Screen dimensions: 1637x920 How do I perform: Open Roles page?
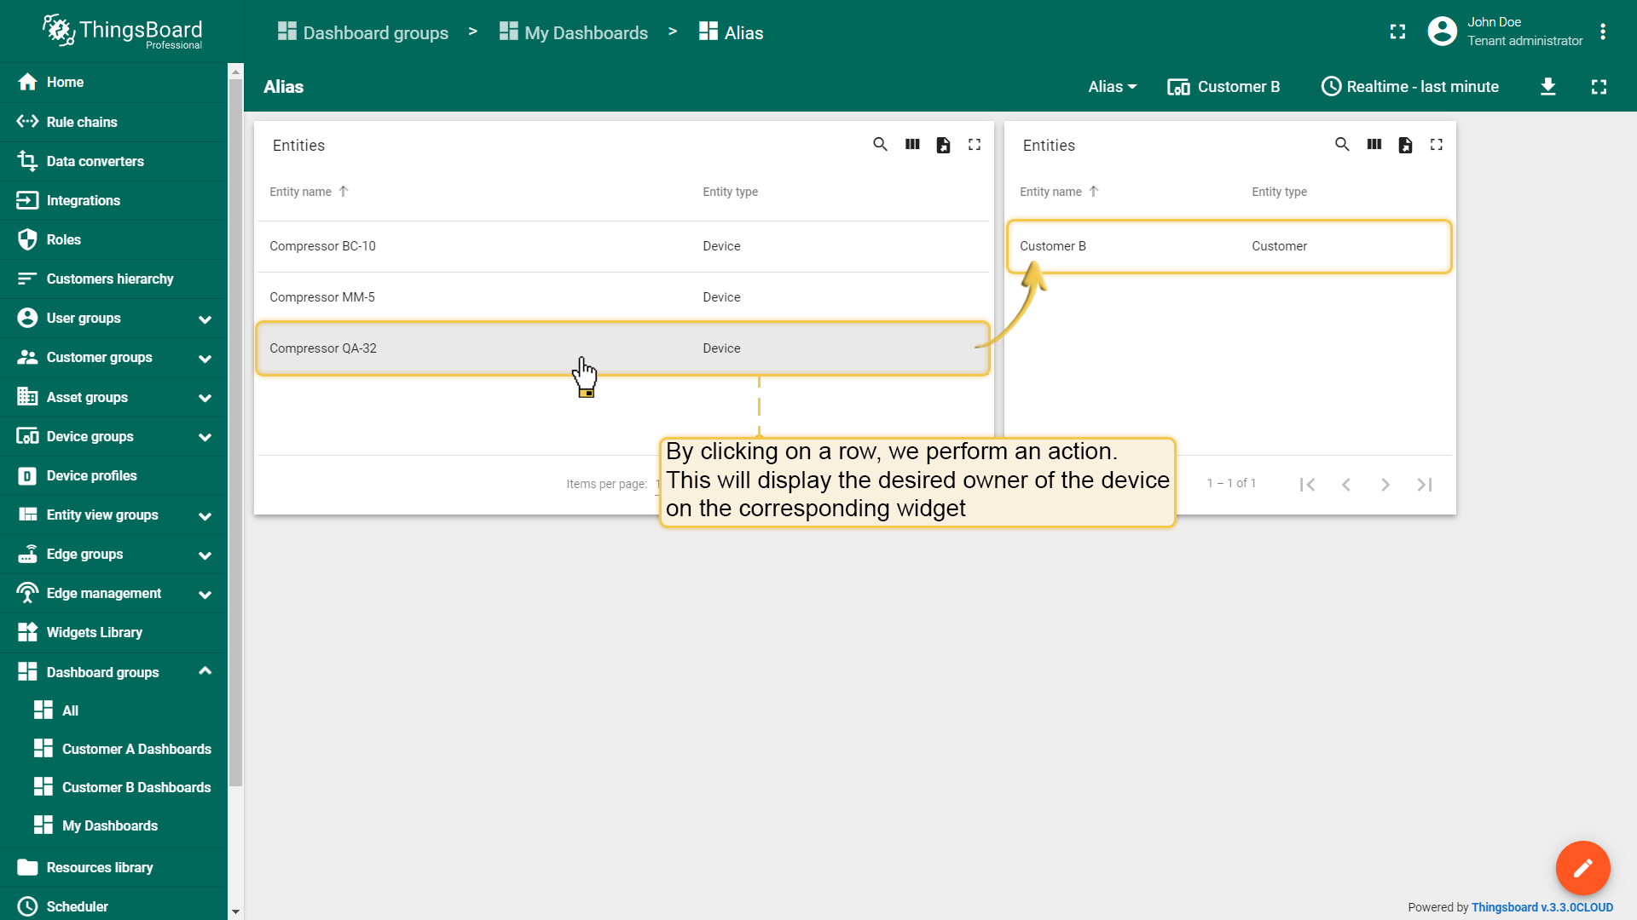pos(113,239)
